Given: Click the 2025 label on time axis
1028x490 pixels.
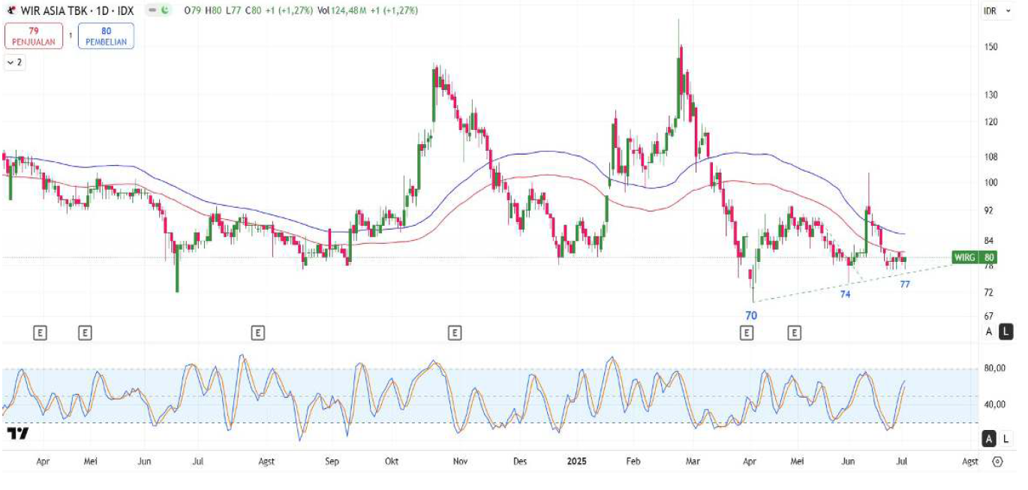Looking at the screenshot, I should click(576, 461).
